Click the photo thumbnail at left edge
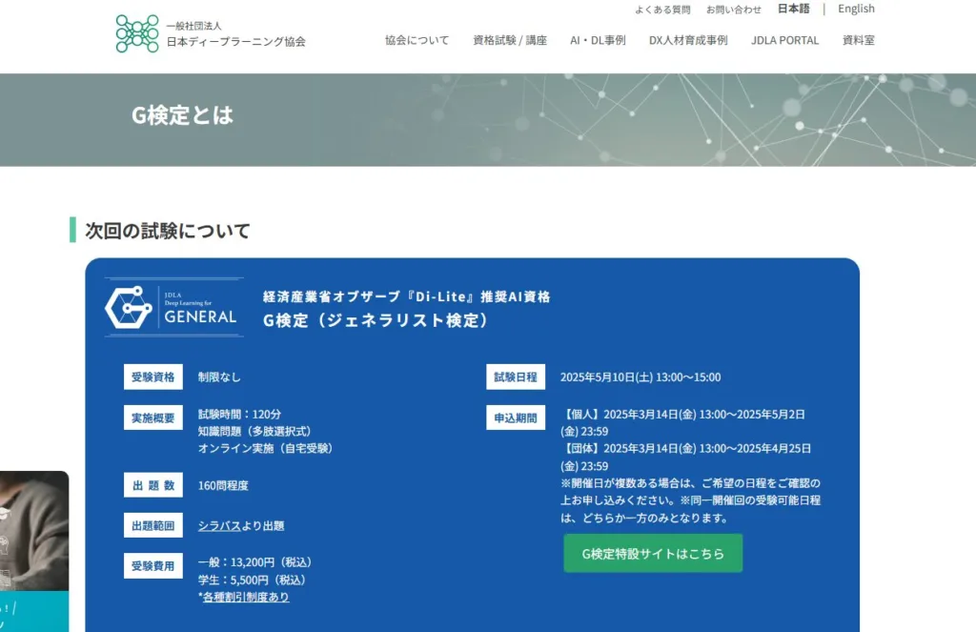Viewport: 976px width, 632px height. [33, 530]
